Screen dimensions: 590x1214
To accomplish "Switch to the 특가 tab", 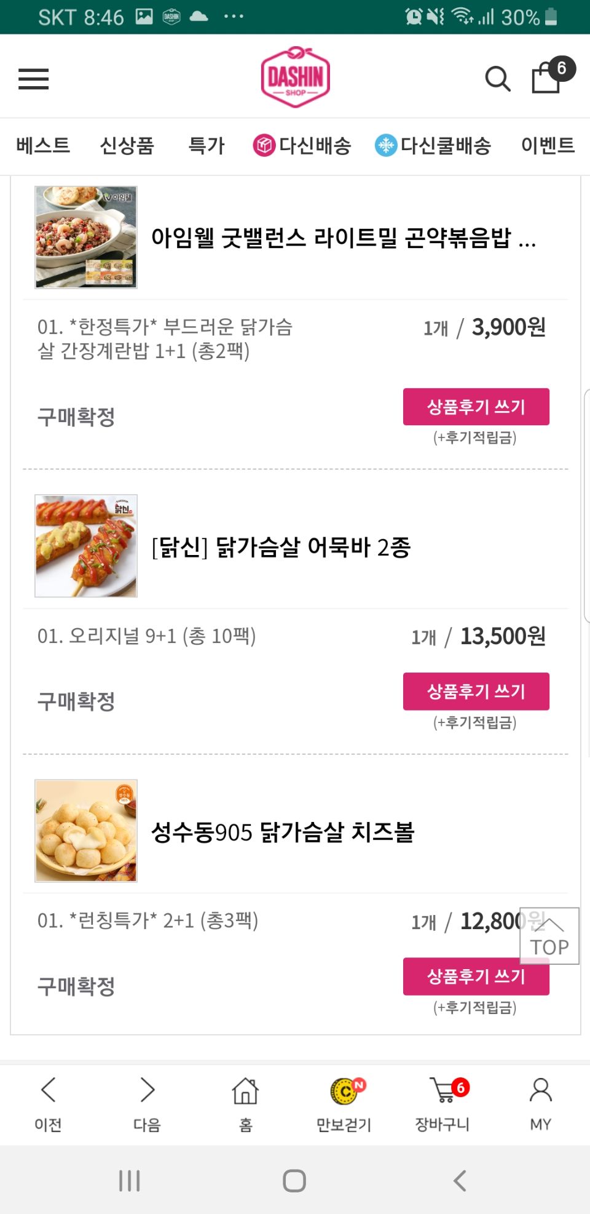I will click(x=206, y=146).
